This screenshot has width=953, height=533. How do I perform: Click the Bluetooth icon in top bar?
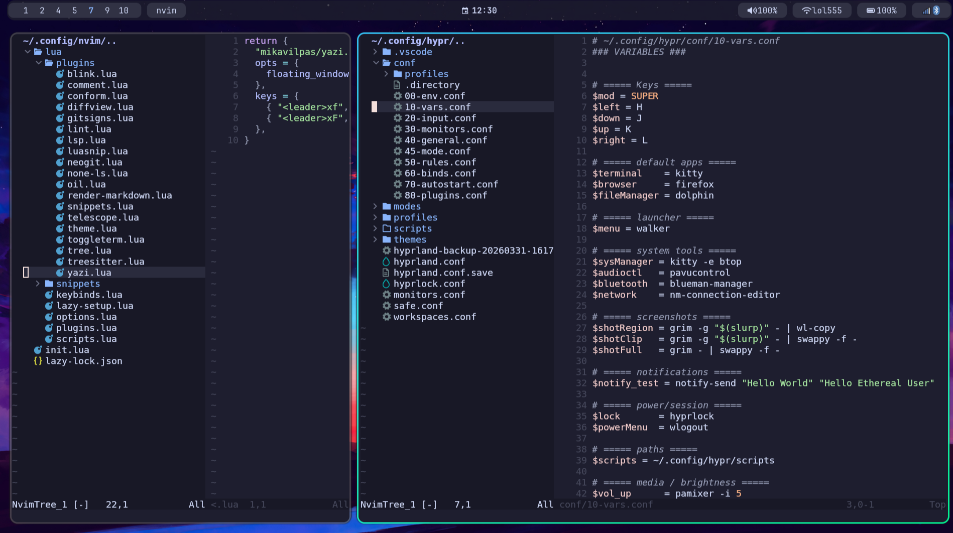pos(936,11)
